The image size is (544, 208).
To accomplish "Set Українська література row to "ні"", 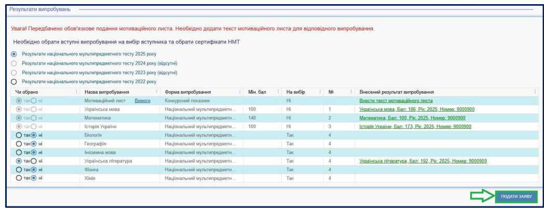I will (x=34, y=161).
